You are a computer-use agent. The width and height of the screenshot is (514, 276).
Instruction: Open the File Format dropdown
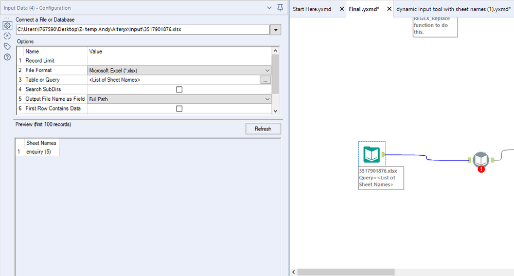coord(180,70)
